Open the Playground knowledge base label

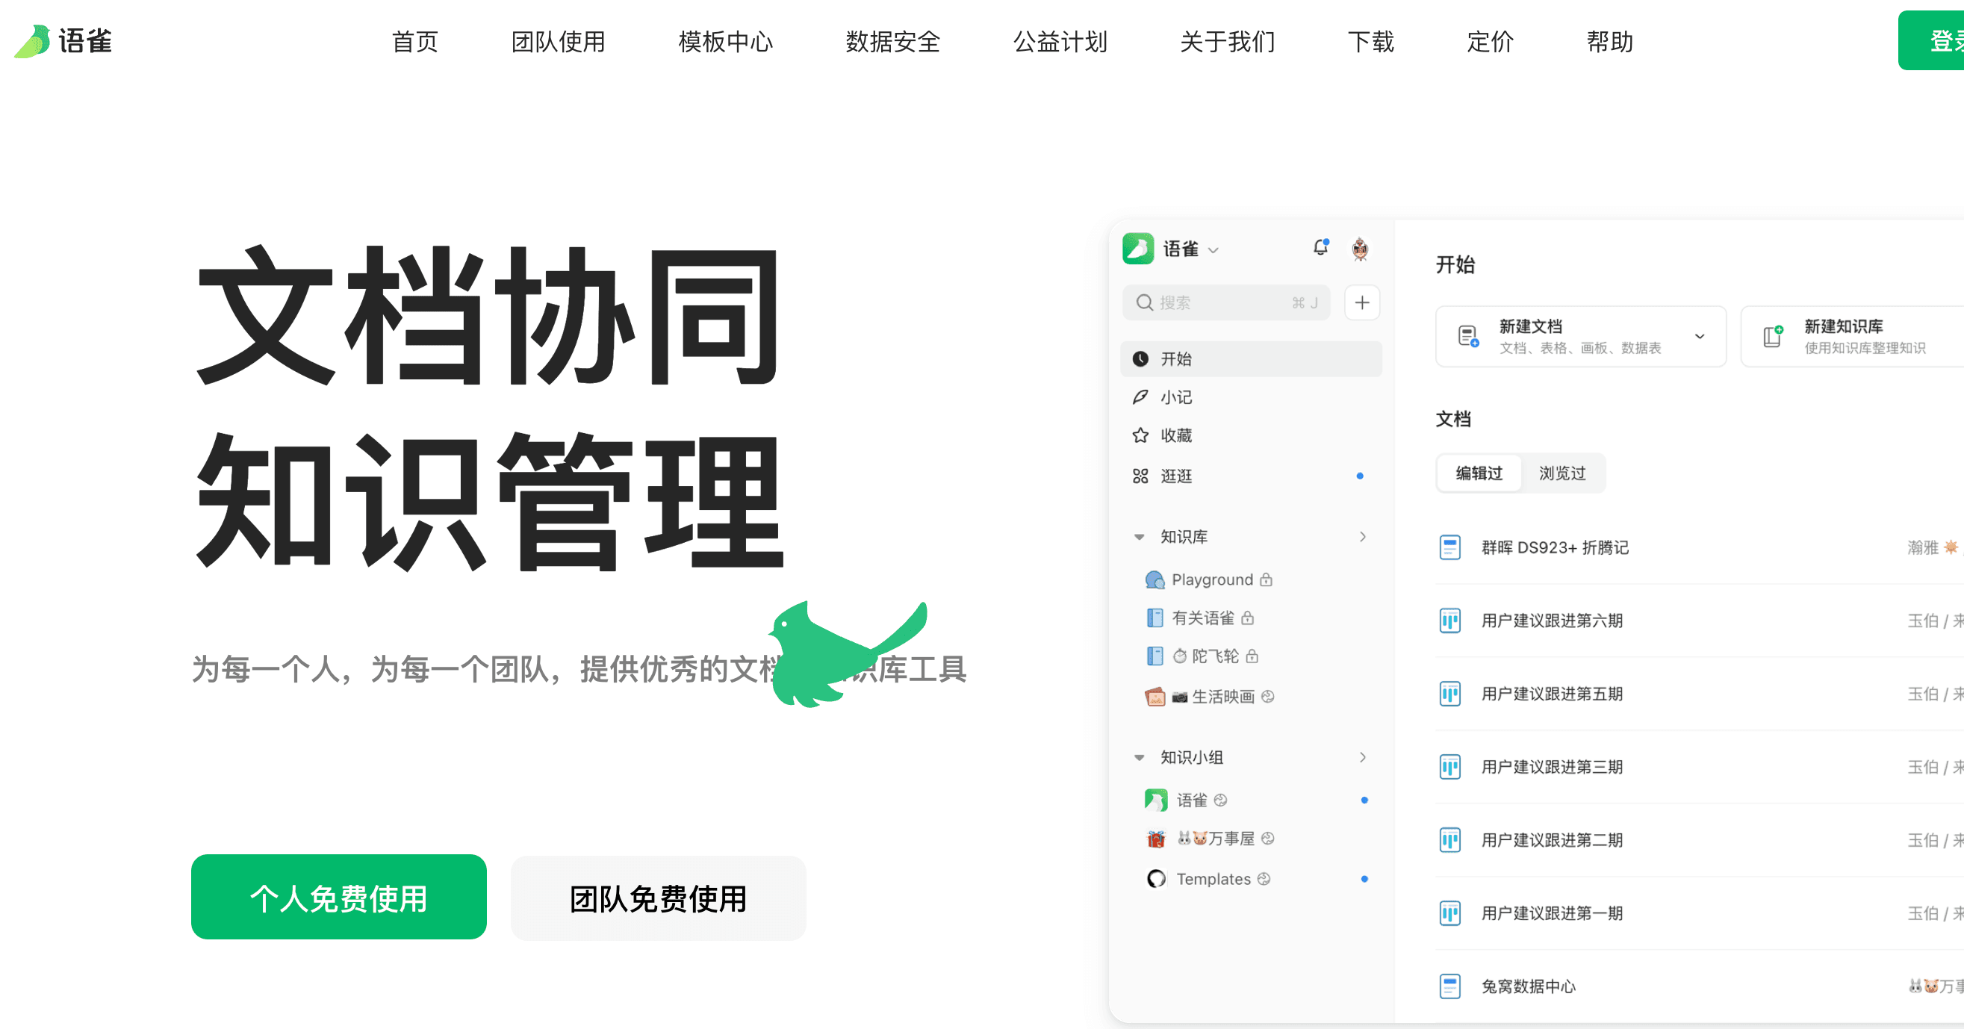click(x=1212, y=580)
